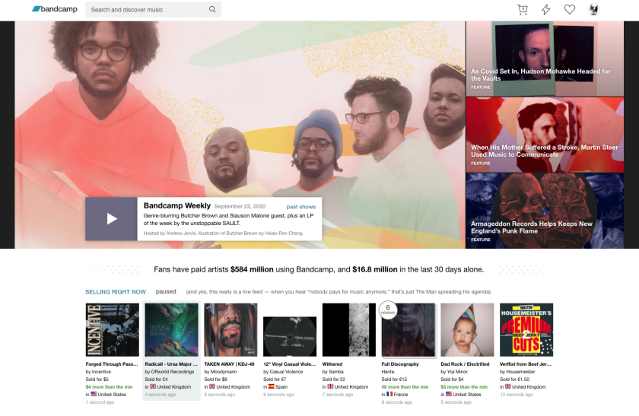639x416 pixels.
Task: Click the UK flag under Moodymann
Action: coord(212,386)
